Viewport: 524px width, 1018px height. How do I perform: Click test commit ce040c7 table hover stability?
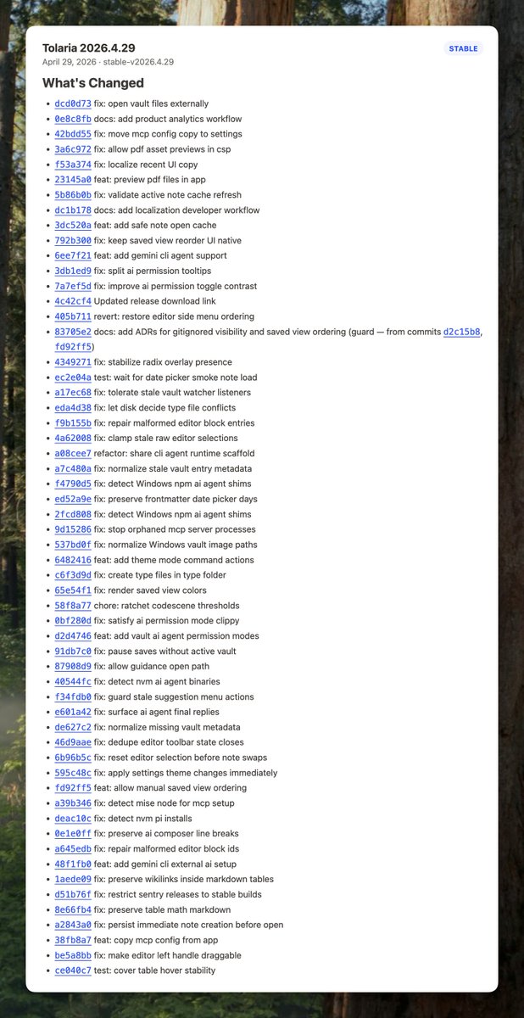(x=73, y=970)
